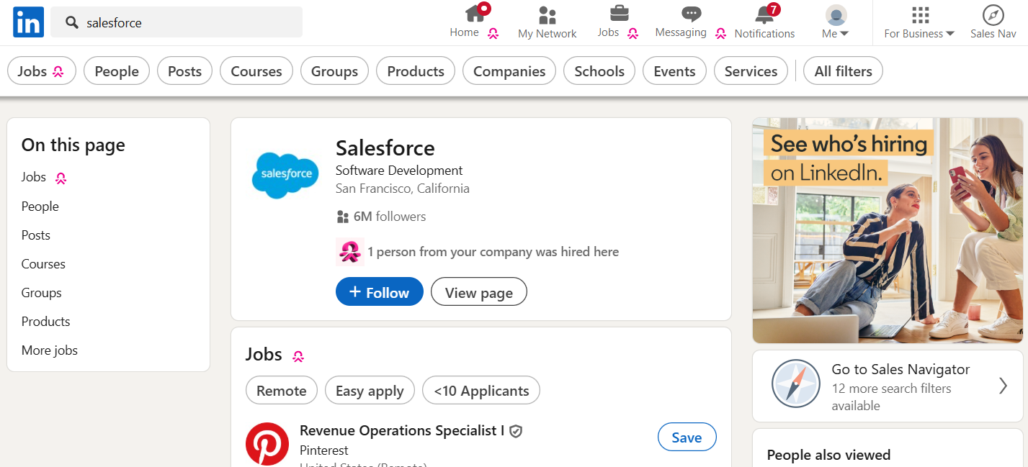
Task: Click the pink badge beside Jobs section heading
Action: 298,355
